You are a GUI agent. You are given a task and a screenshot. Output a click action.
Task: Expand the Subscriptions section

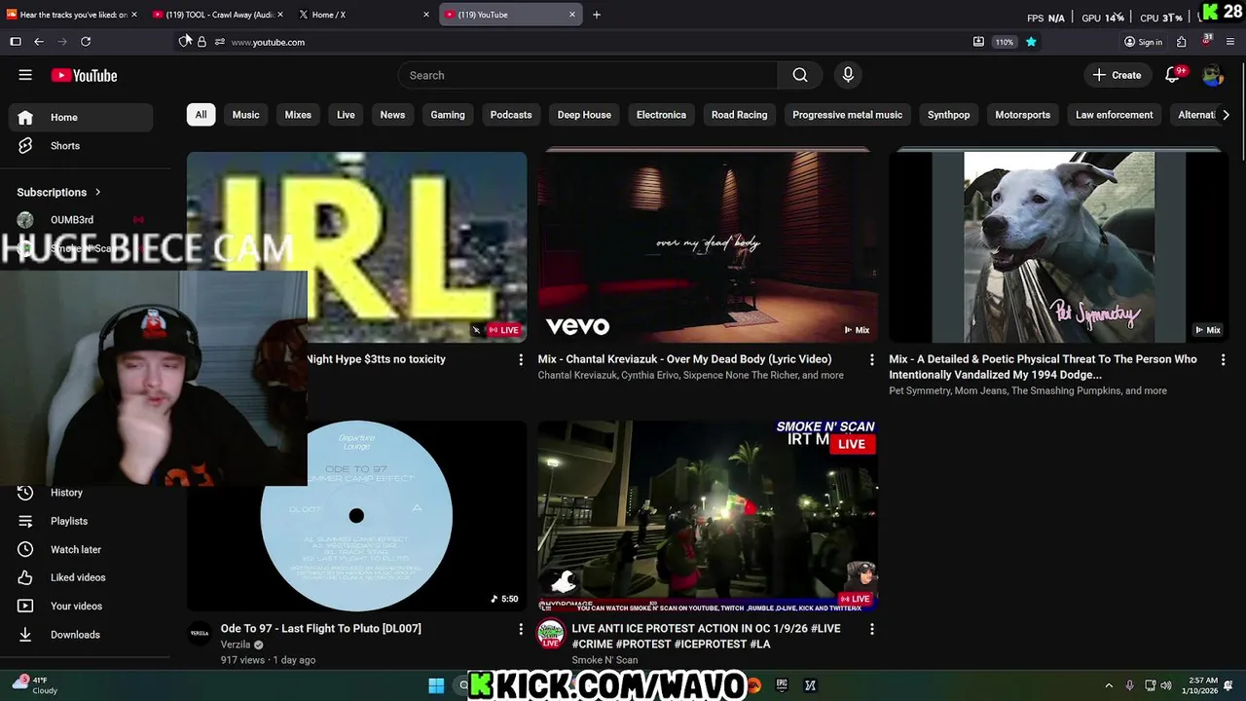[59, 192]
